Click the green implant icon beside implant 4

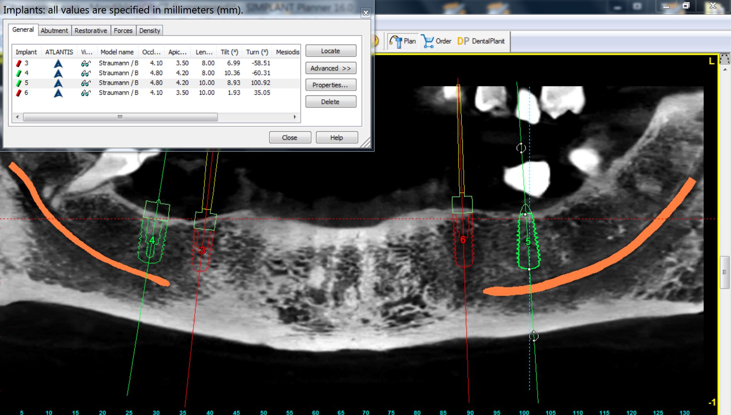pyautogui.click(x=18, y=73)
